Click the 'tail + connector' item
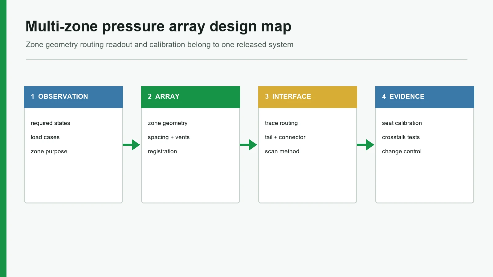 (x=285, y=137)
